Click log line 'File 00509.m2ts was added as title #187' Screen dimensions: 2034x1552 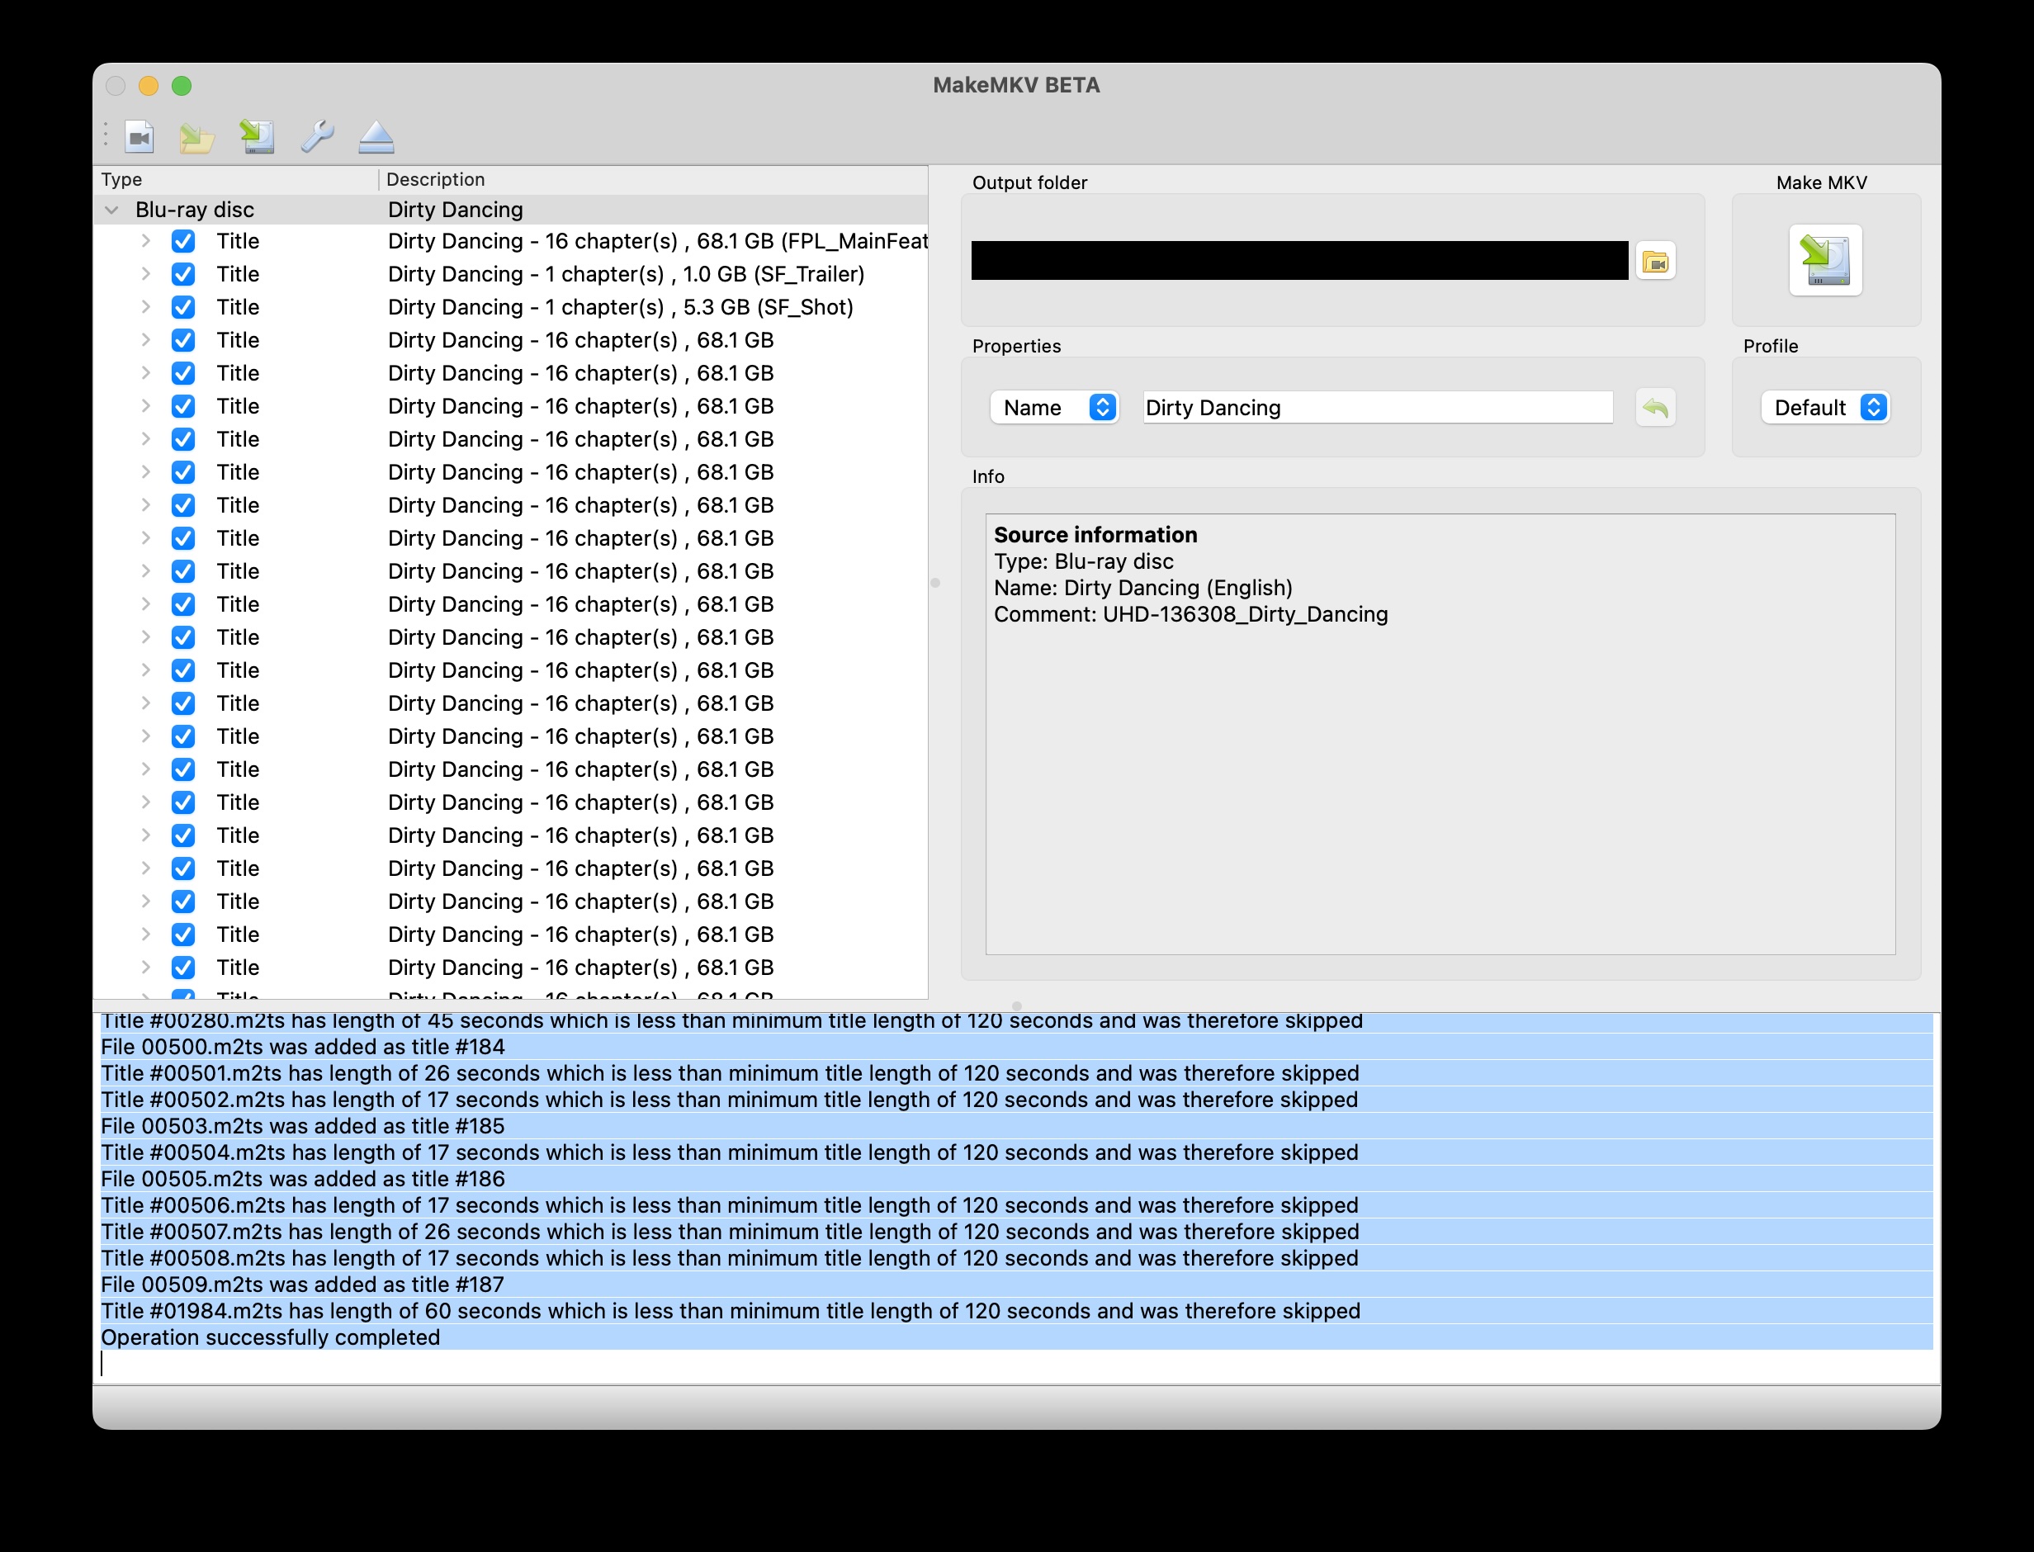pyautogui.click(x=303, y=1285)
